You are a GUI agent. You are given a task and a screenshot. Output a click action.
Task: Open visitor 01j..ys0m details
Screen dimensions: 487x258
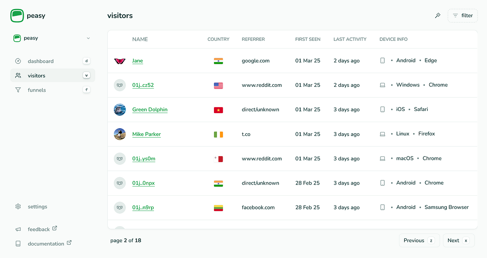point(144,159)
